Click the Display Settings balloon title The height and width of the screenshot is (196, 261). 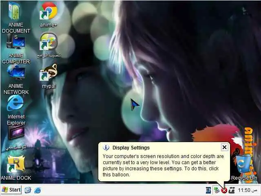131,148
